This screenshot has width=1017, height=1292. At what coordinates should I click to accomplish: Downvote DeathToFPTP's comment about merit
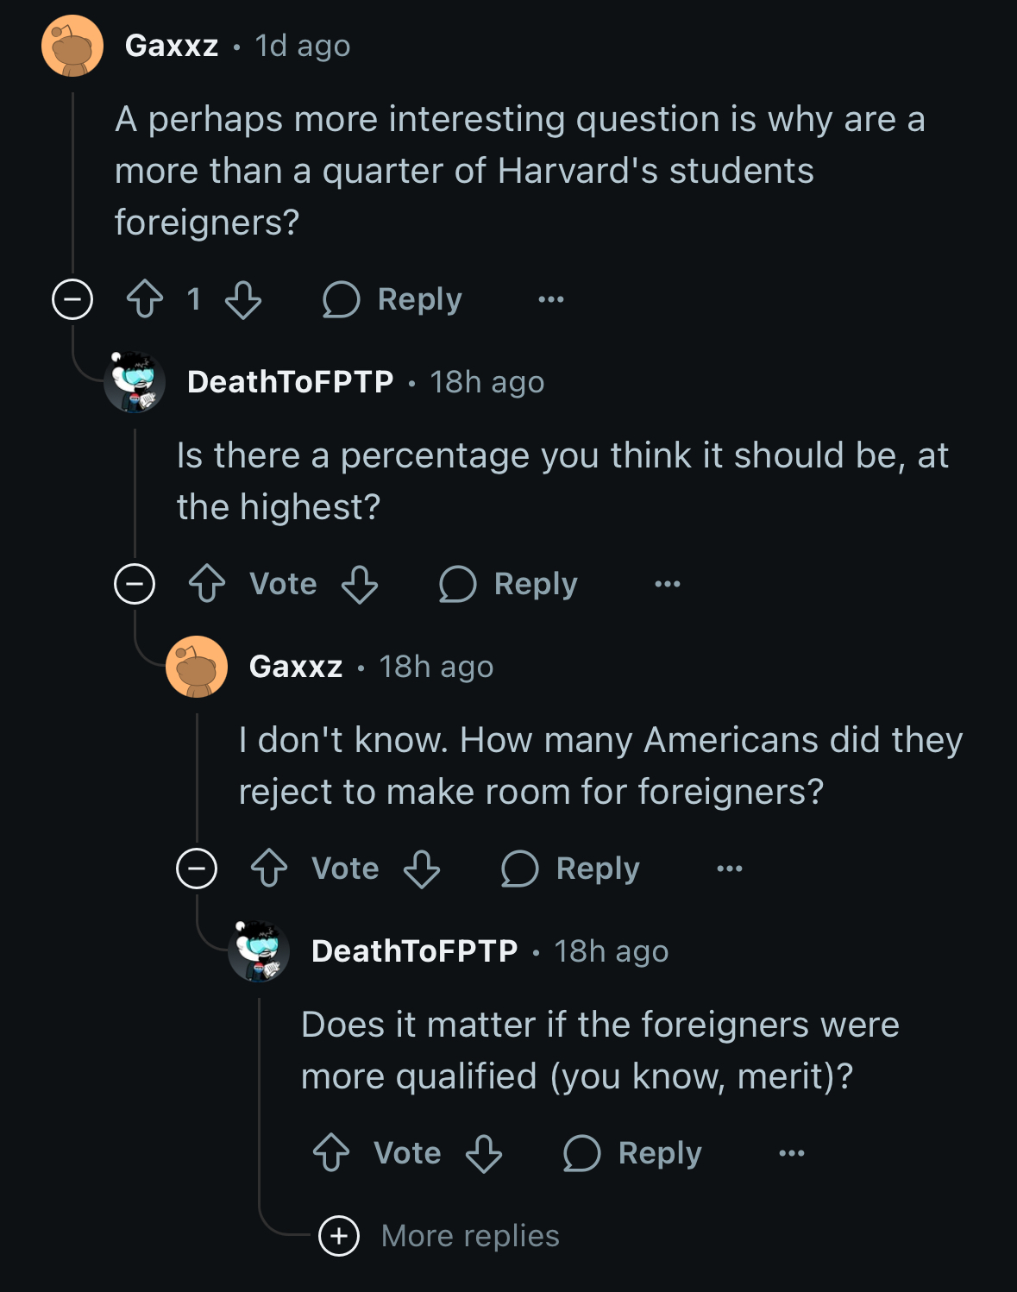484,1153
